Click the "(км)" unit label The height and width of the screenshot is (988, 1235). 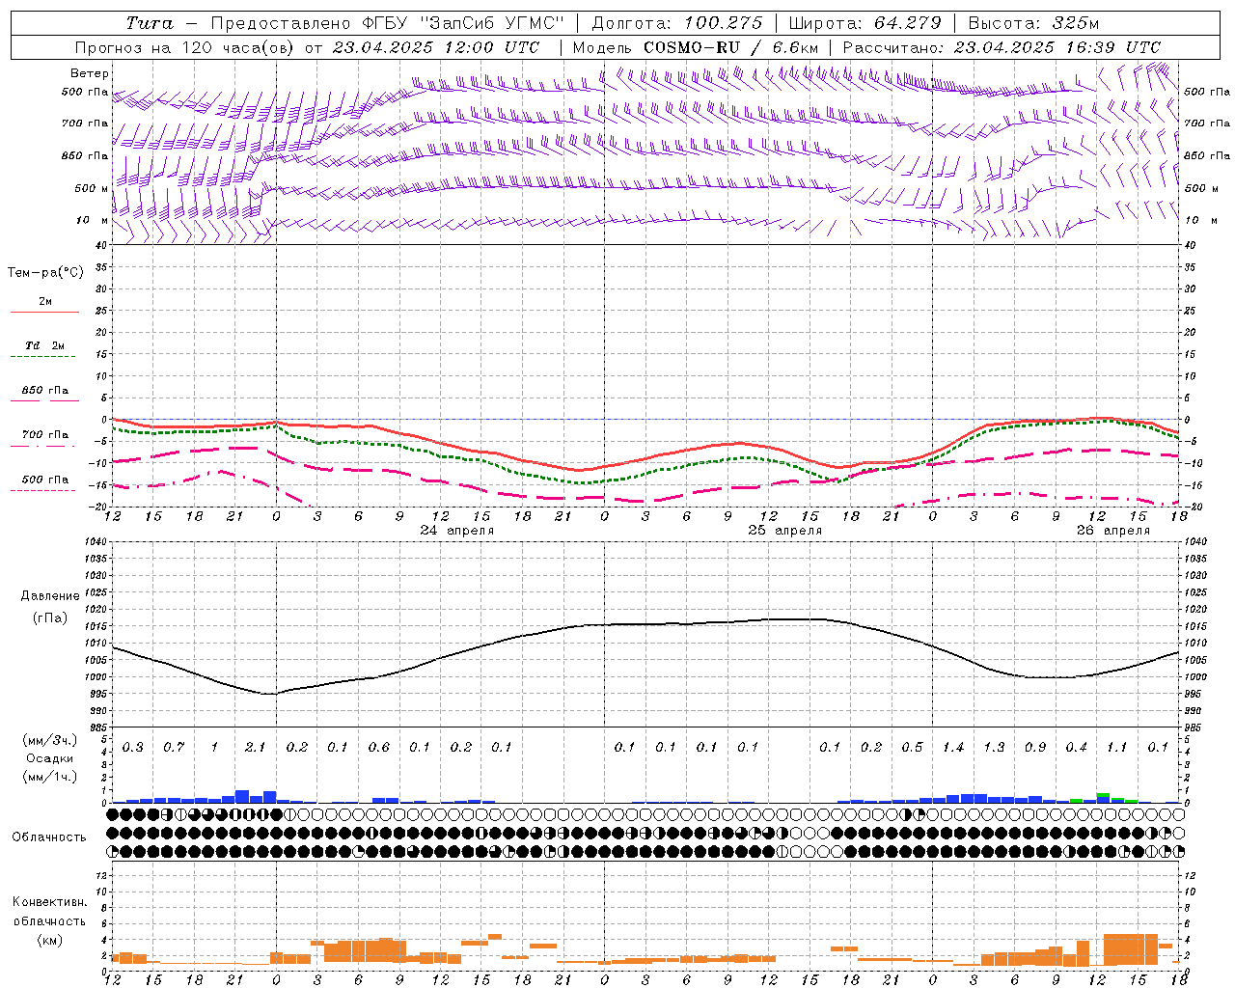point(50,940)
